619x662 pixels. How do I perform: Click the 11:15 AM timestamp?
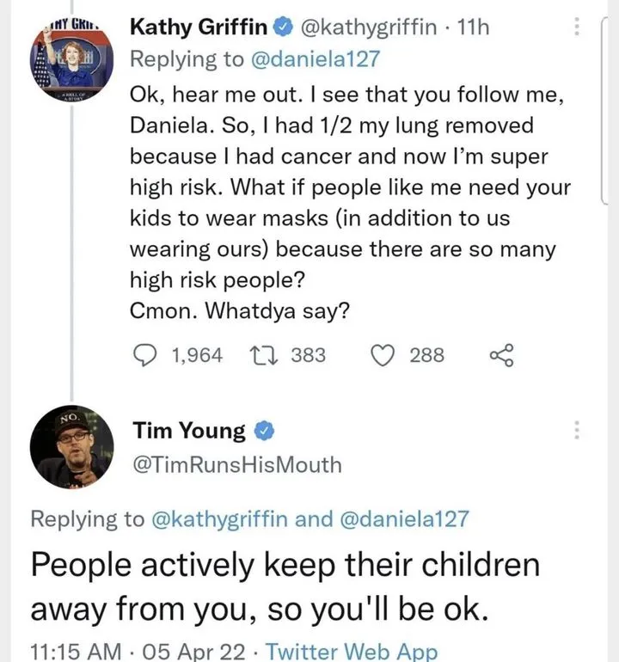point(76,650)
